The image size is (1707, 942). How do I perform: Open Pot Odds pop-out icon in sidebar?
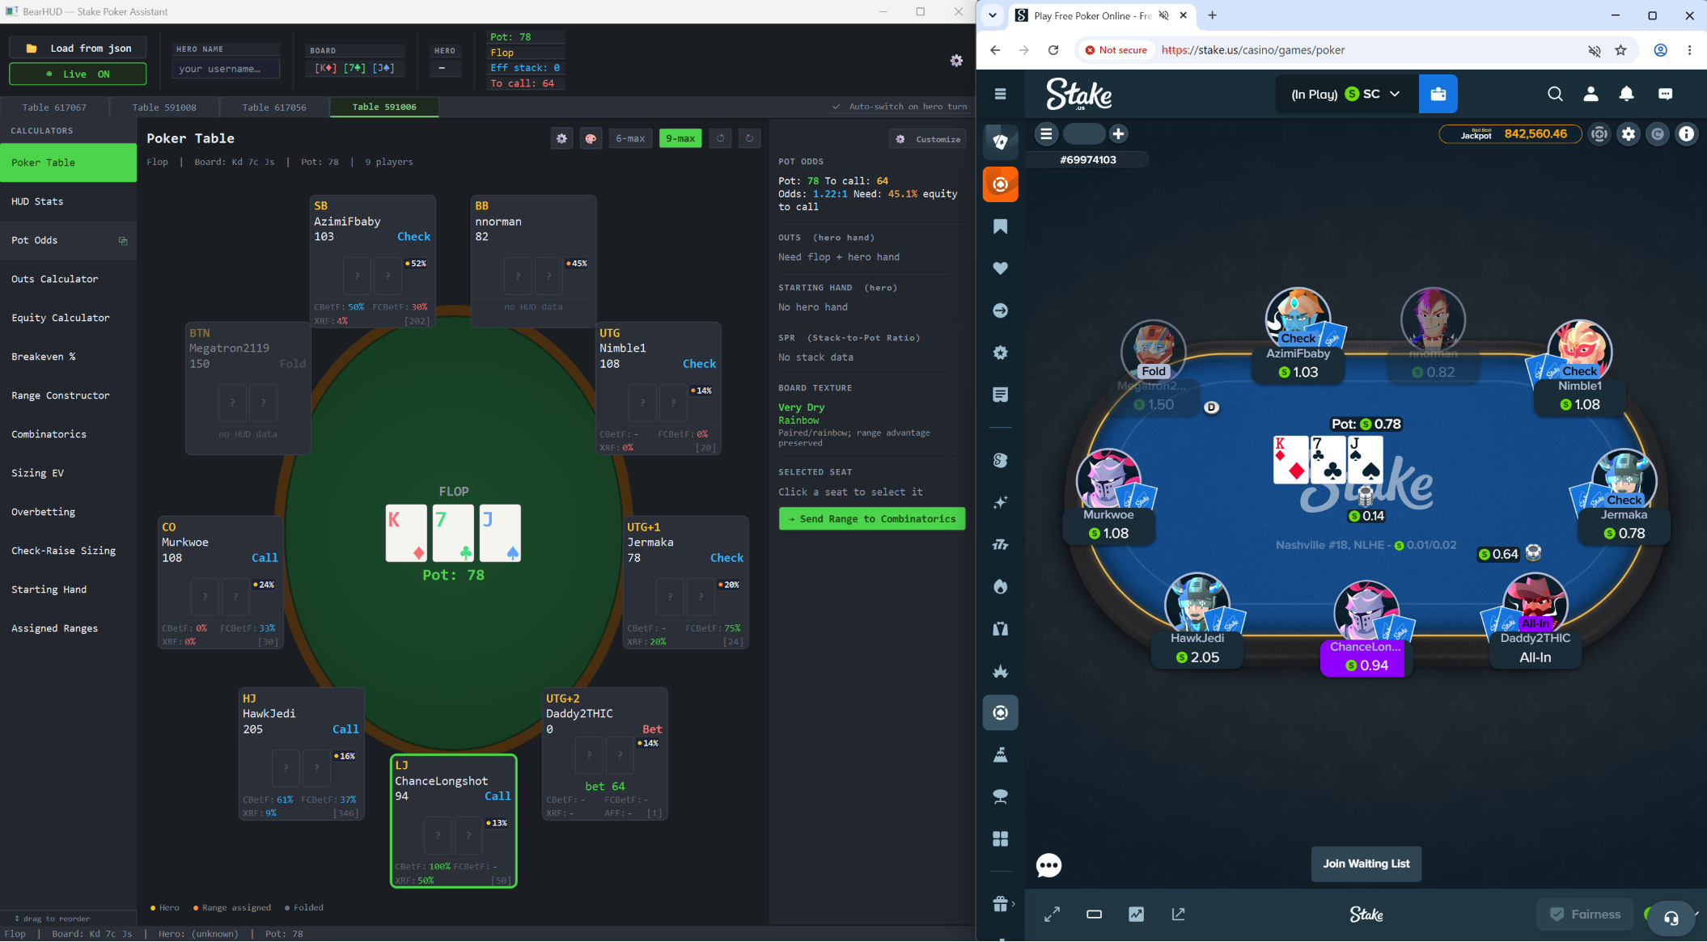123,240
